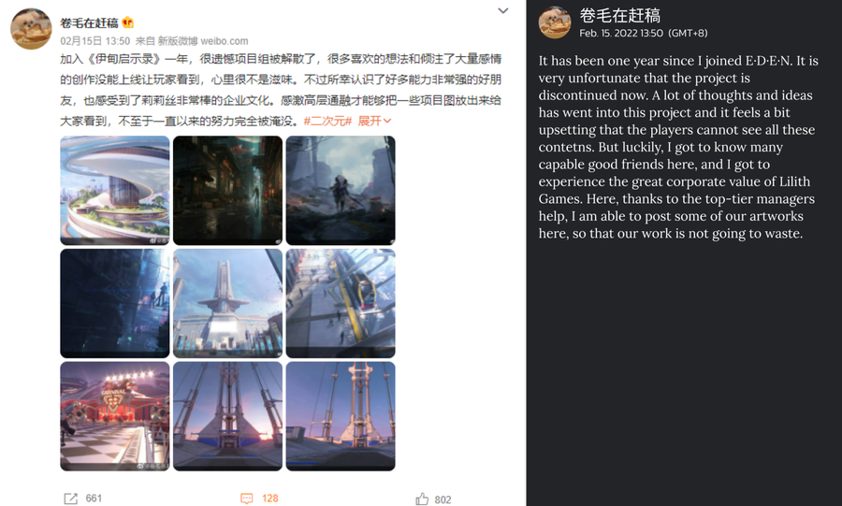Like the post with thumbs-up icon
The image size is (842, 506).
click(422, 499)
